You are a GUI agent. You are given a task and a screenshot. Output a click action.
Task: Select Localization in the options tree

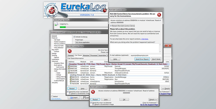pos(56,59)
